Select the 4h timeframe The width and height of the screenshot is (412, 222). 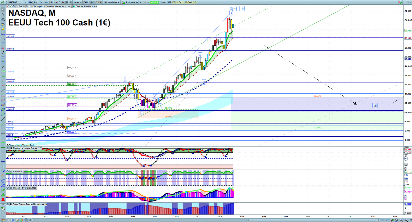pyautogui.click(x=56, y=2)
